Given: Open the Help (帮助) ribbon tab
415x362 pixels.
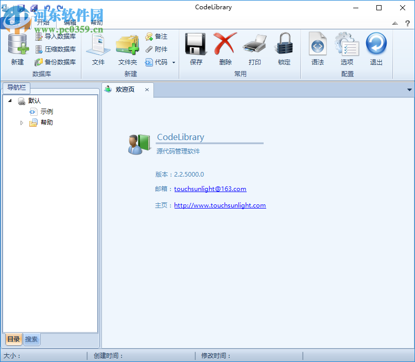Looking at the screenshot, I should [97, 23].
